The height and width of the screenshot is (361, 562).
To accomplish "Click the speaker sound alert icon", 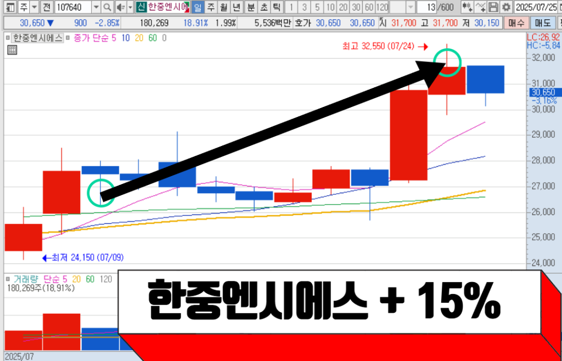I will [x=121, y=7].
